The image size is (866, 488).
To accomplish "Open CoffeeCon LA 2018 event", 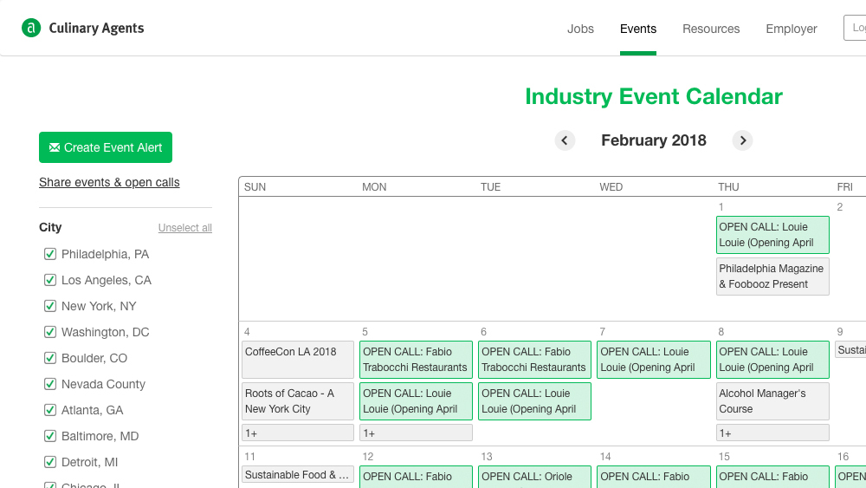I will (298, 360).
